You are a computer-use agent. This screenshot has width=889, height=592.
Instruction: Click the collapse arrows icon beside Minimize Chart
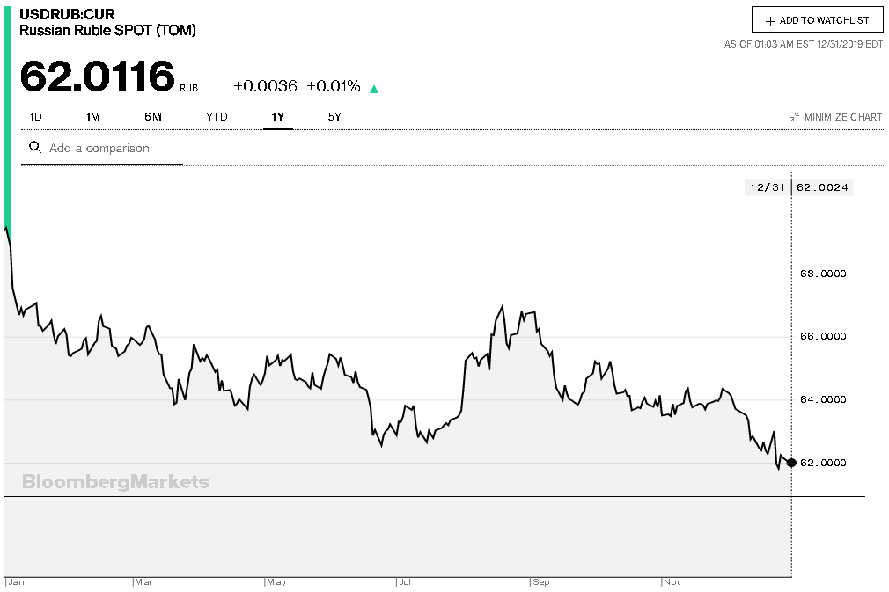coord(795,117)
